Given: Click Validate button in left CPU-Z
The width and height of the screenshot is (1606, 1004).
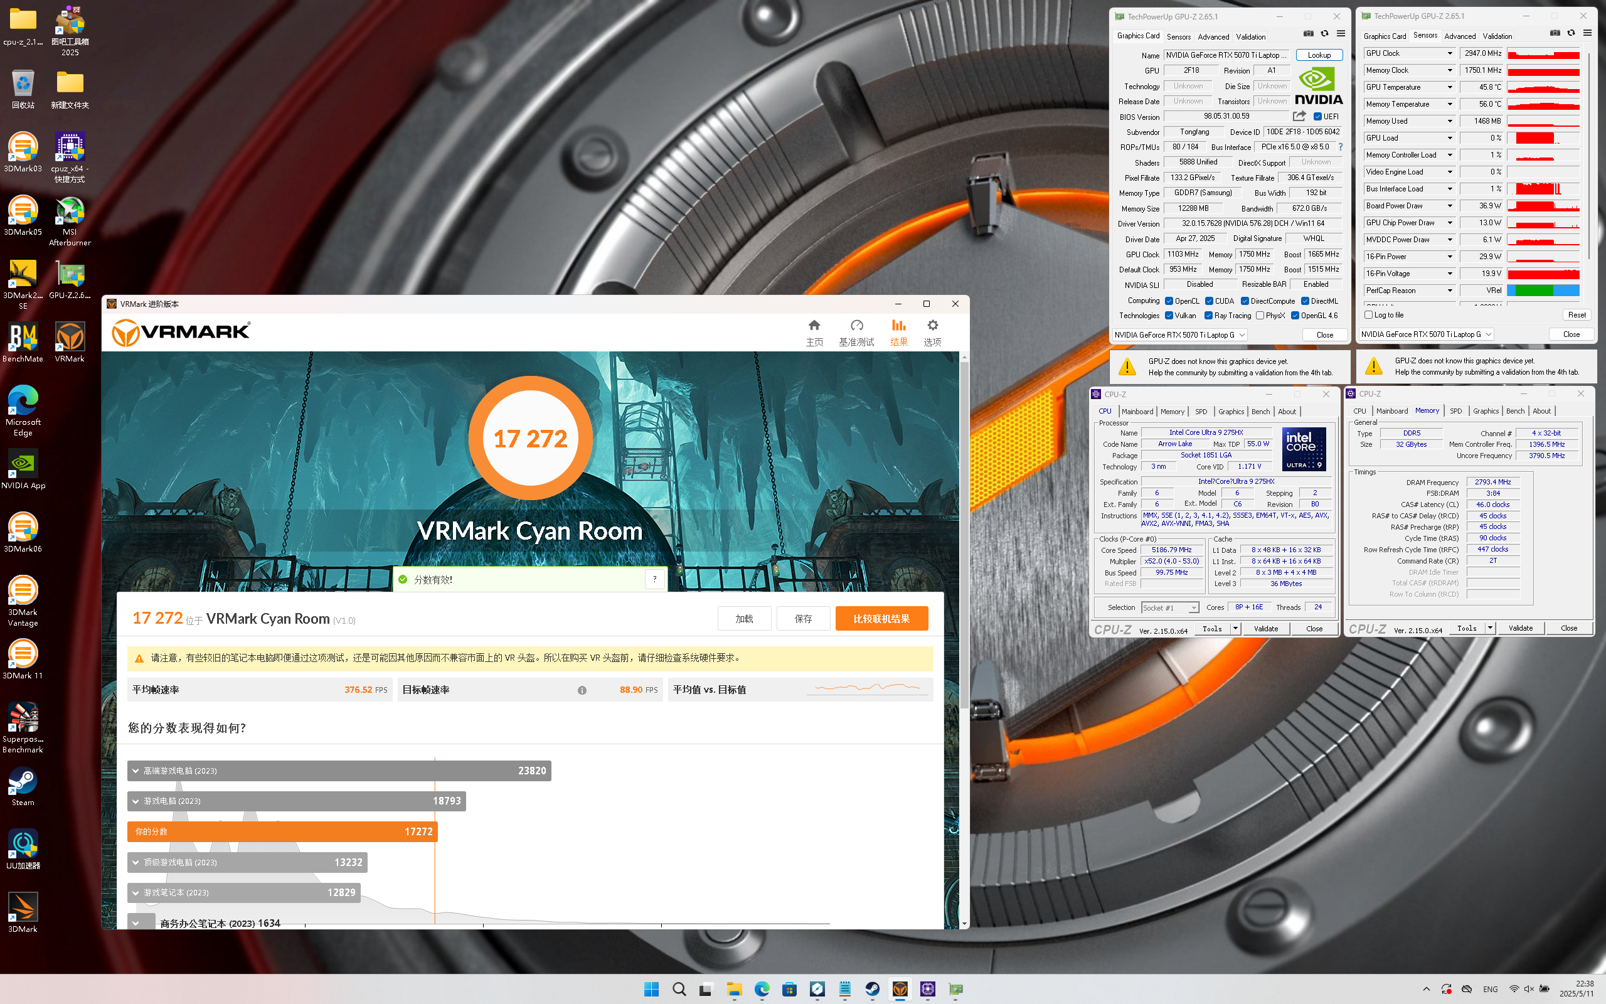Looking at the screenshot, I should [x=1265, y=629].
